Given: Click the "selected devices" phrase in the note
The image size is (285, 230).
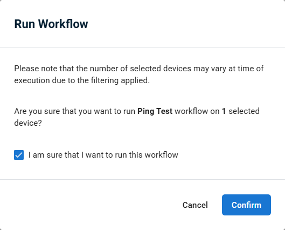Looking at the screenshot, I should [161, 69].
